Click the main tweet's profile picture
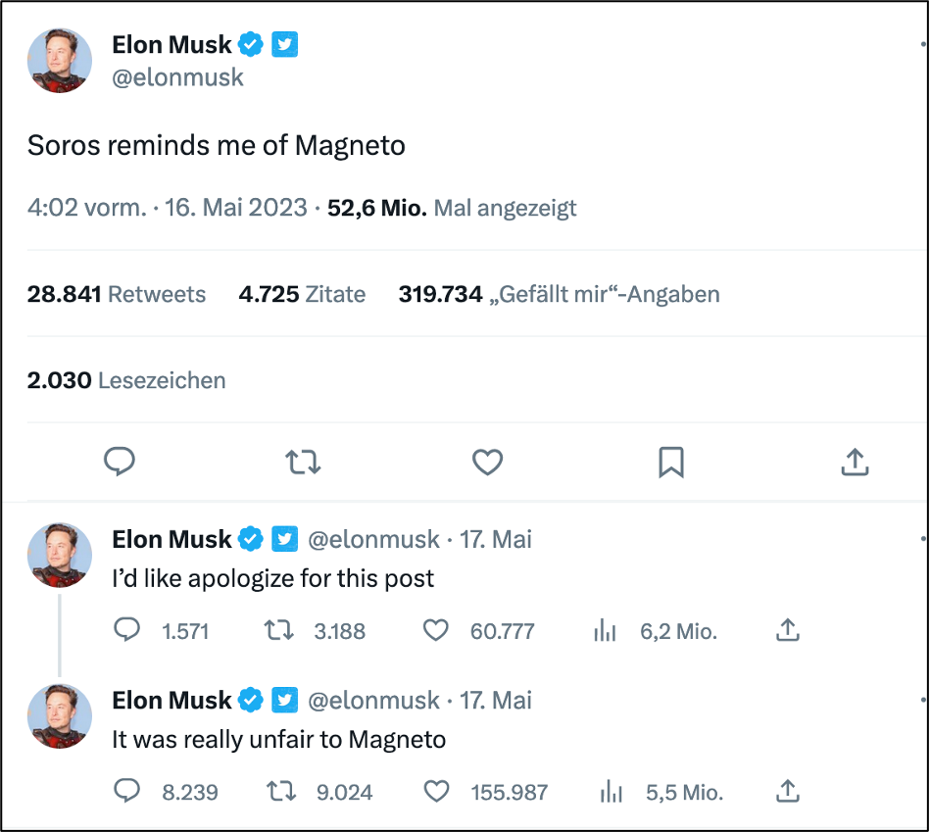This screenshot has height=832, width=930. (60, 61)
